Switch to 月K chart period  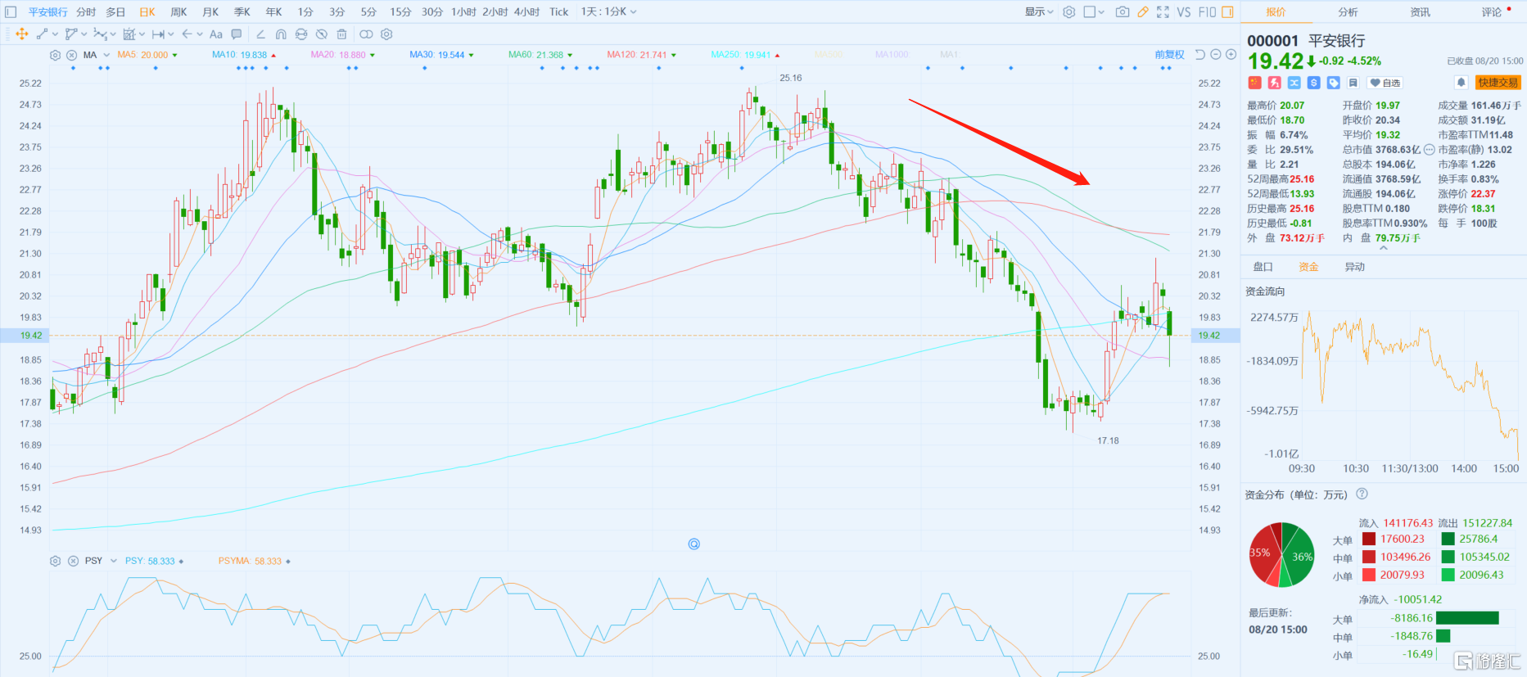pyautogui.click(x=210, y=11)
